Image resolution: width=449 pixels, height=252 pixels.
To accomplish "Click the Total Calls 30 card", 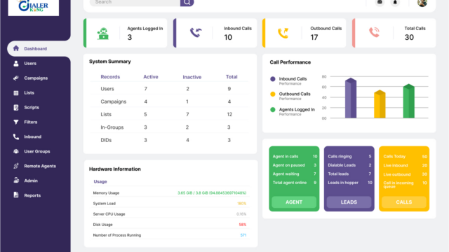I will (x=394, y=33).
